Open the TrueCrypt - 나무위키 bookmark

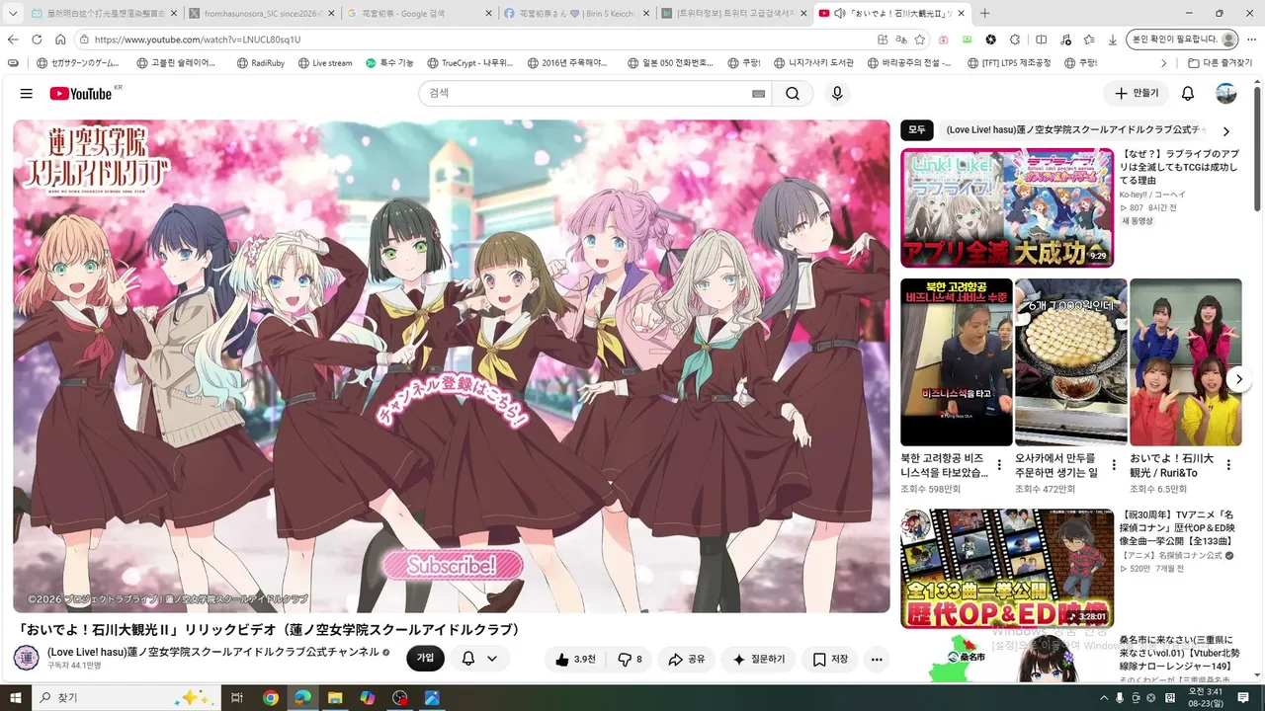469,63
